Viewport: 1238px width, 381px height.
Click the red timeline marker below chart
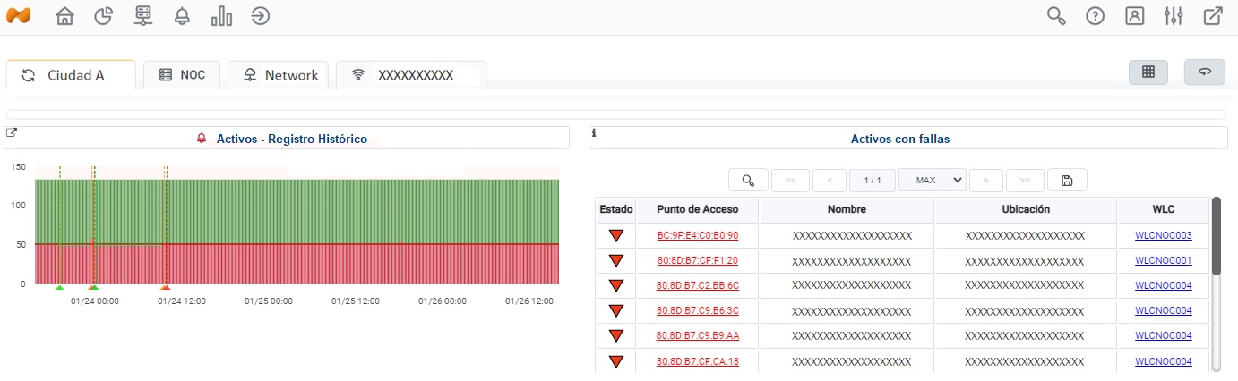click(165, 287)
